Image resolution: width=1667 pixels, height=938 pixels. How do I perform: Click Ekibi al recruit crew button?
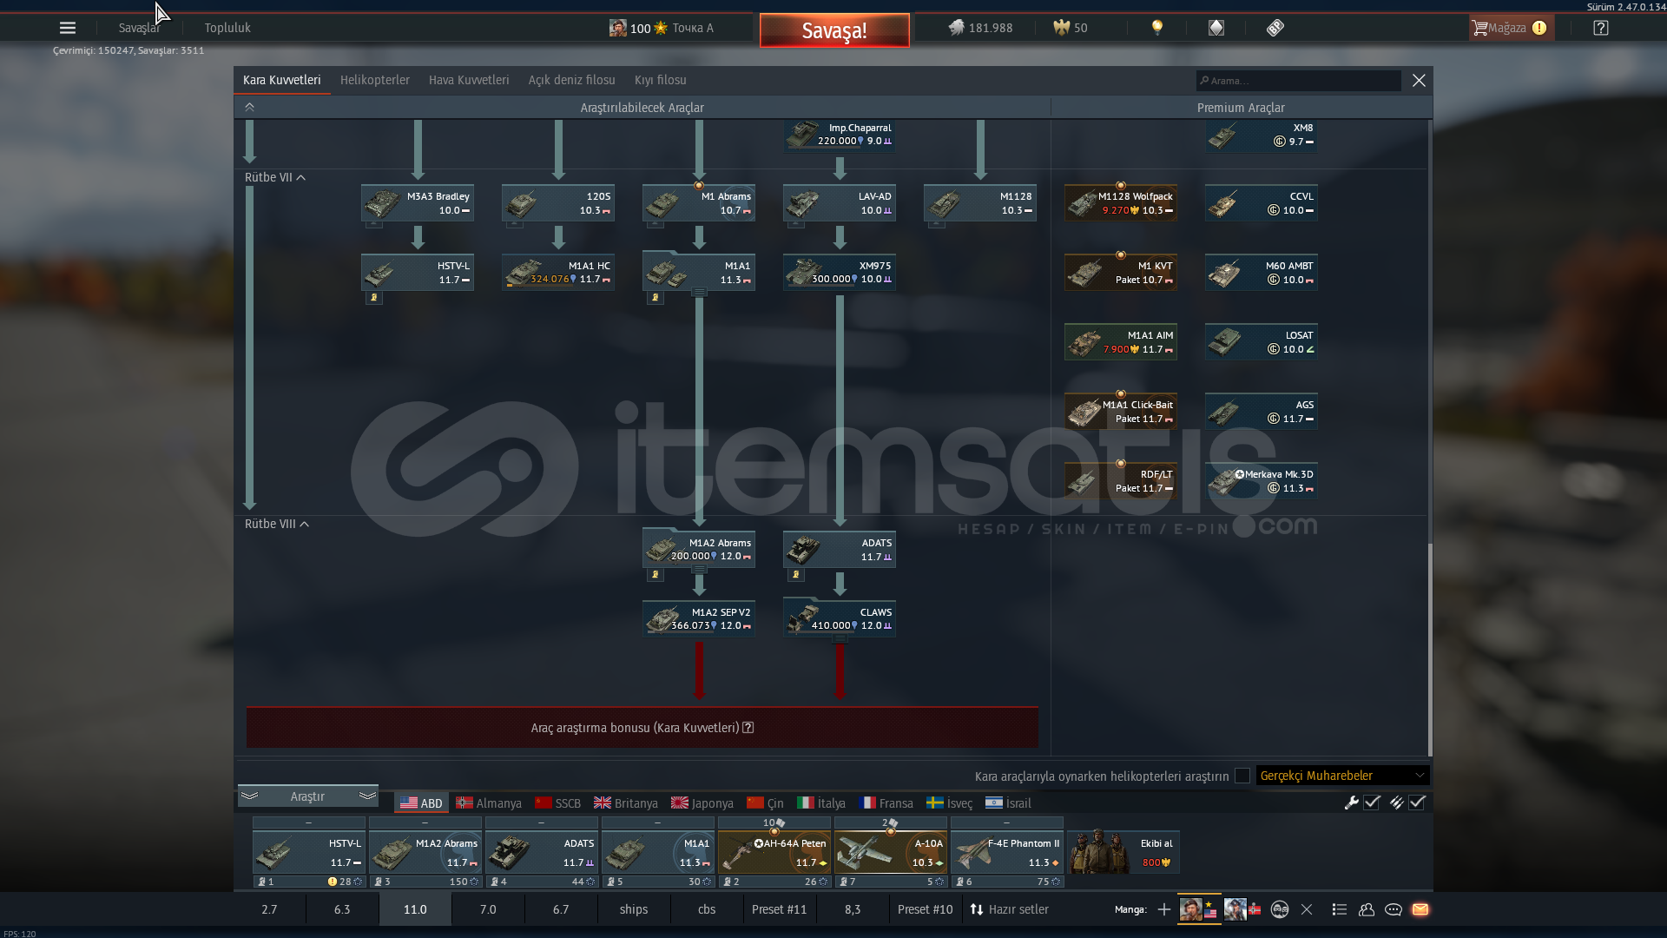click(x=1123, y=853)
